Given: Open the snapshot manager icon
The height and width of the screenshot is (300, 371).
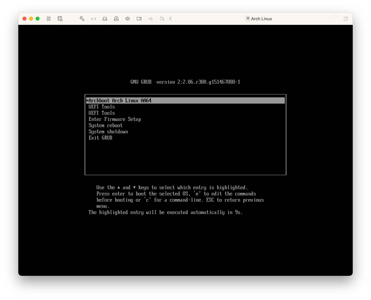Looking at the screenshot, I should click(x=60, y=19).
